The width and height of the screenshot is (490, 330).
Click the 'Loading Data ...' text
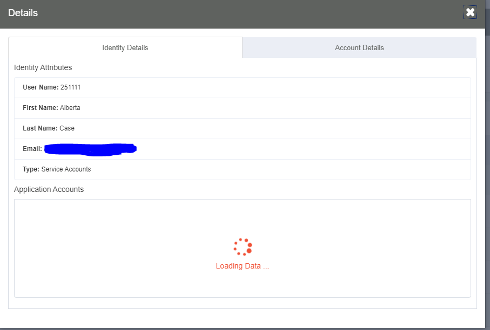click(242, 266)
